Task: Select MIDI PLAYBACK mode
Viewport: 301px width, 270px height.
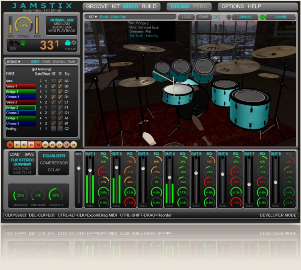Action: pos(62,31)
